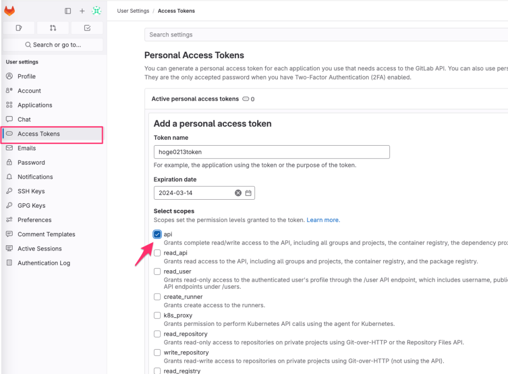This screenshot has width=508, height=374.
Task: Click the GitLab fox logo
Action: pos(9,10)
